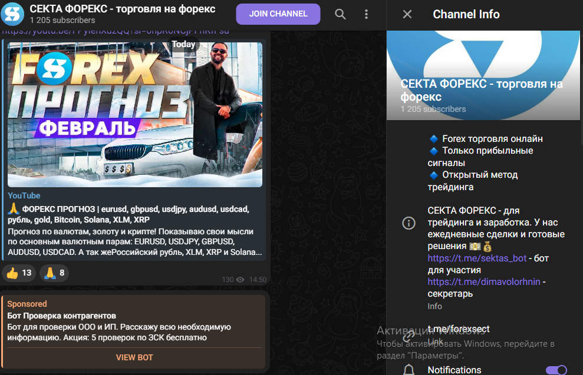Open the t.me/dimavolorhnin secretary link

click(484, 282)
